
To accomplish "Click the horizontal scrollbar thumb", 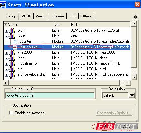I will pos(64,83).
